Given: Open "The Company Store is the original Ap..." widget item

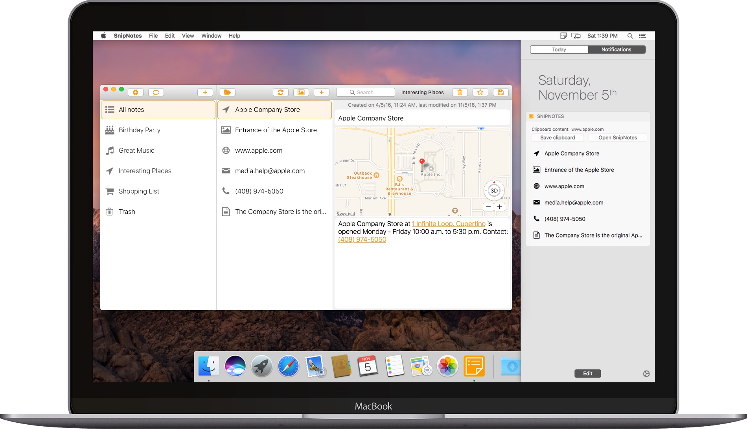Looking at the screenshot, I should pos(588,235).
